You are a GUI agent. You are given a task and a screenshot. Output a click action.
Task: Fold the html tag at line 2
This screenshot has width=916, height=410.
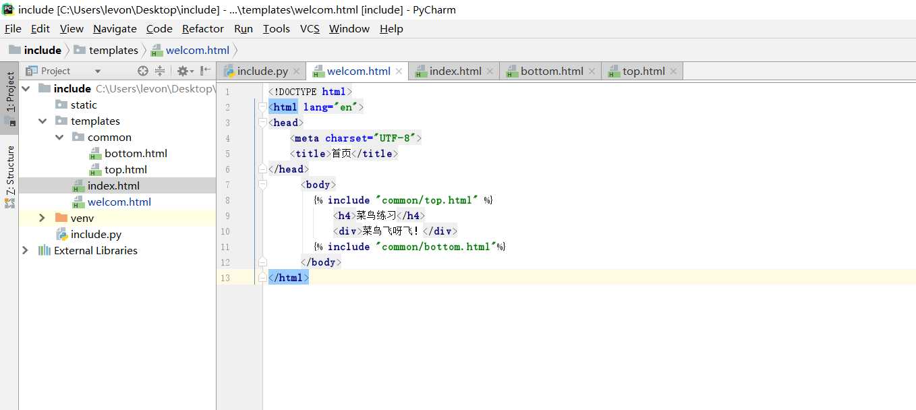tap(262, 107)
